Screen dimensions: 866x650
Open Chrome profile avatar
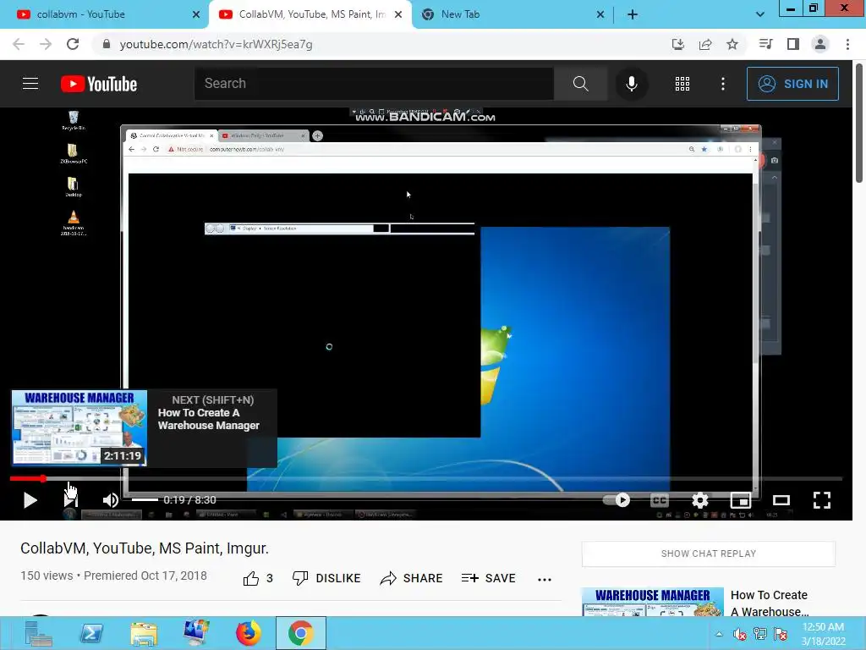pos(820,44)
